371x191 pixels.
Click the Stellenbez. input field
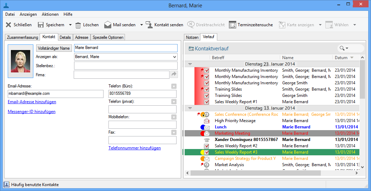(x=126, y=65)
